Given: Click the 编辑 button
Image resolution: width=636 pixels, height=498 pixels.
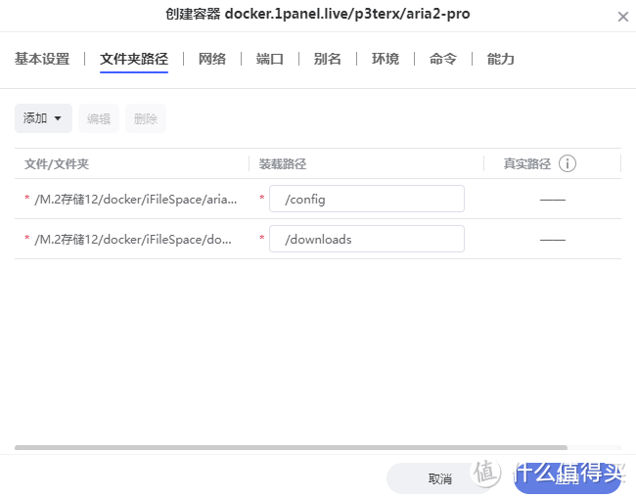Looking at the screenshot, I should coord(99,118).
